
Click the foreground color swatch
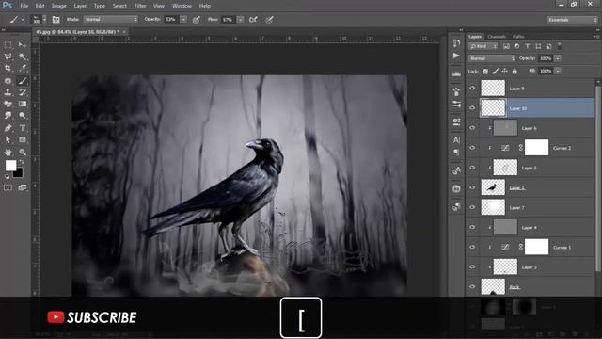point(10,166)
